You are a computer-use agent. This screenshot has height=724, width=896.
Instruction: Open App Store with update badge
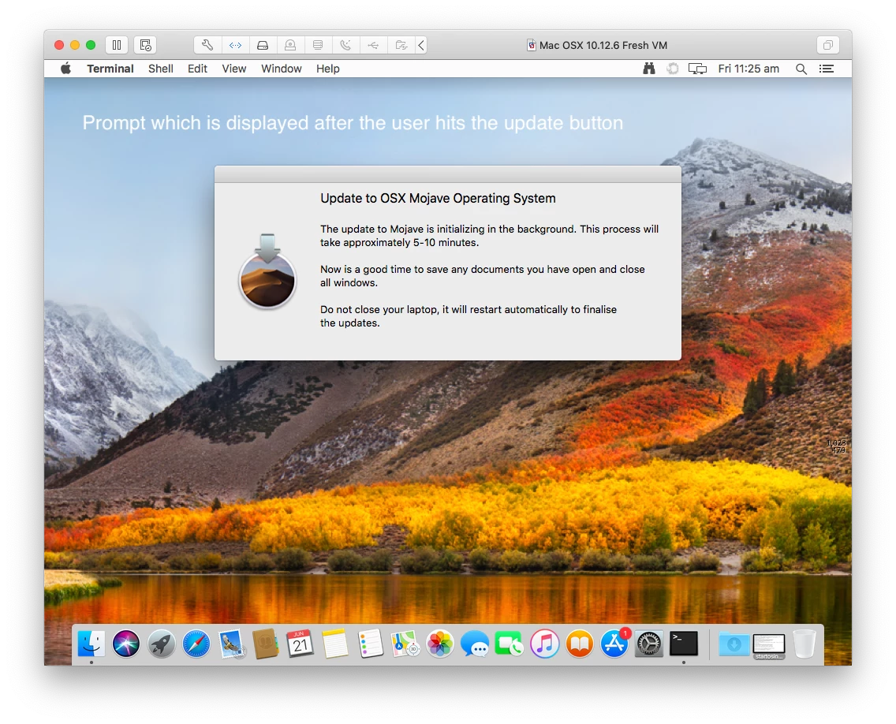pyautogui.click(x=615, y=644)
